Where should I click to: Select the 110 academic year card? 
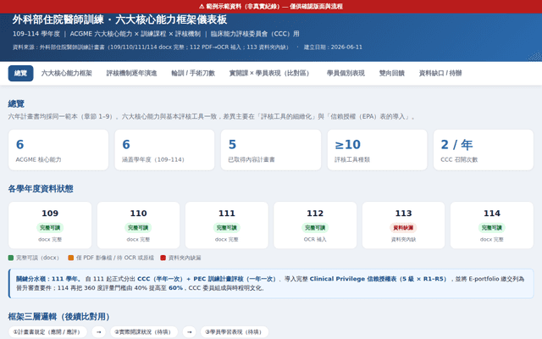click(138, 225)
